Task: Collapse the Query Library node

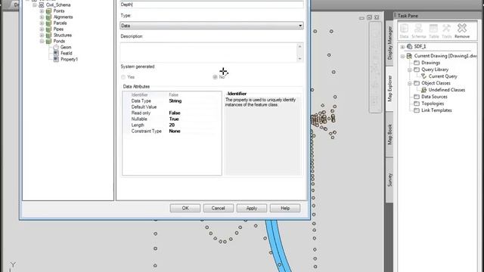Action: pyautogui.click(x=410, y=70)
